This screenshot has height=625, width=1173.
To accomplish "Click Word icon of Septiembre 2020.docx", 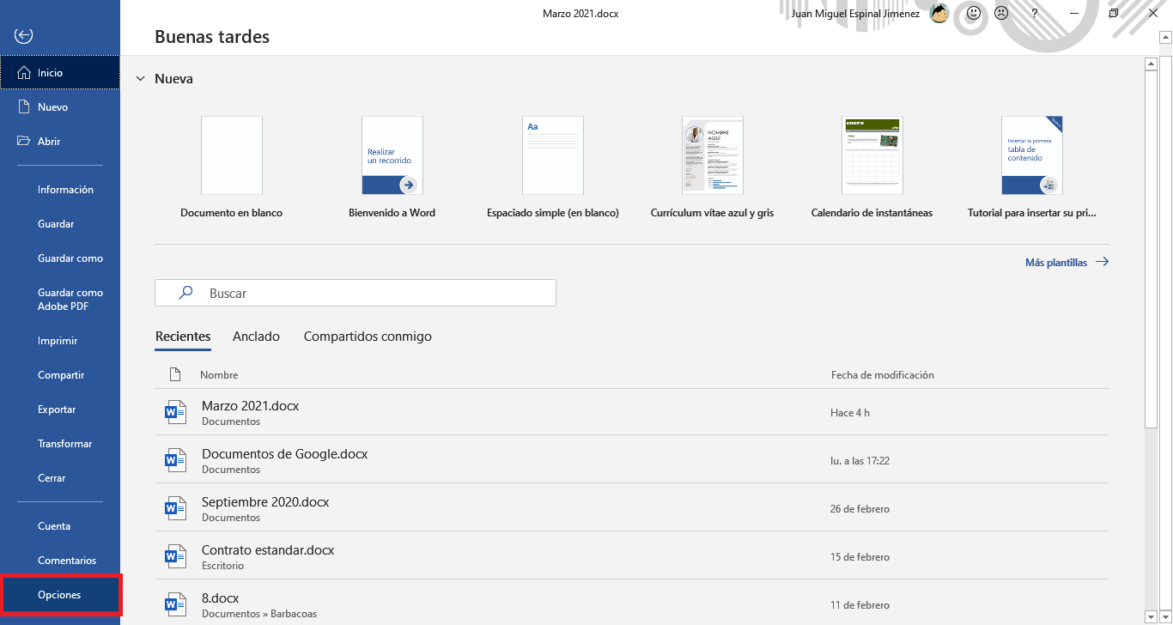I will pyautogui.click(x=175, y=509).
